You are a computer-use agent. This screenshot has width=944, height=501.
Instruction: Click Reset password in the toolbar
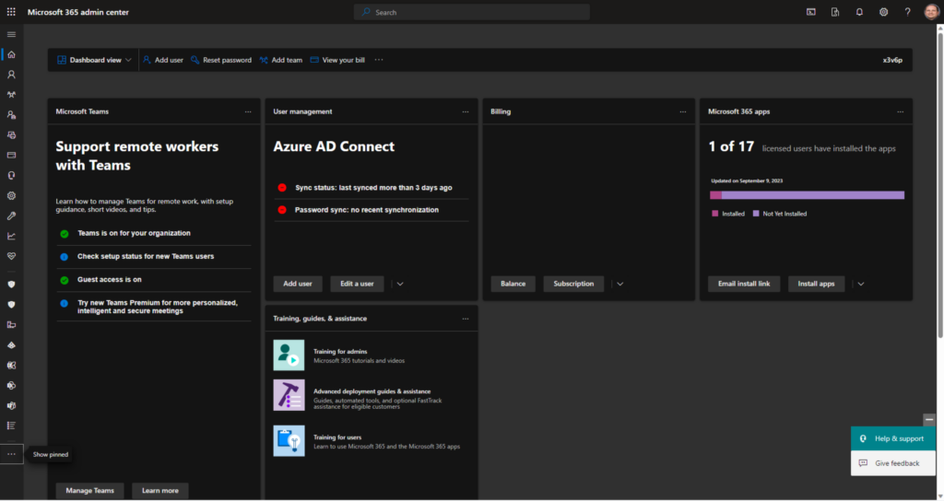[221, 60]
